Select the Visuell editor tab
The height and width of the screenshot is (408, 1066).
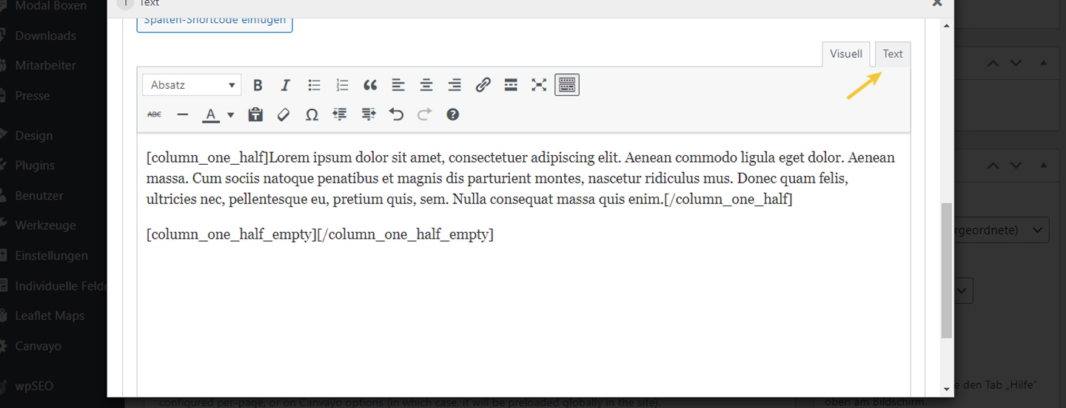[x=845, y=54]
